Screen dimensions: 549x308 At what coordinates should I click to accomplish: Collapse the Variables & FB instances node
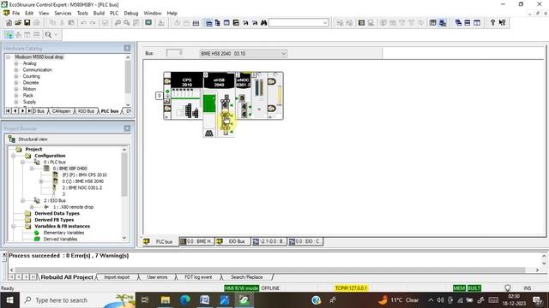click(x=14, y=226)
